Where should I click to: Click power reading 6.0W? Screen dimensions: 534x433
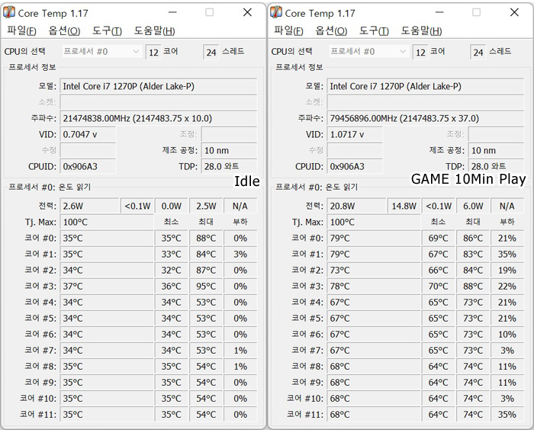[473, 206]
